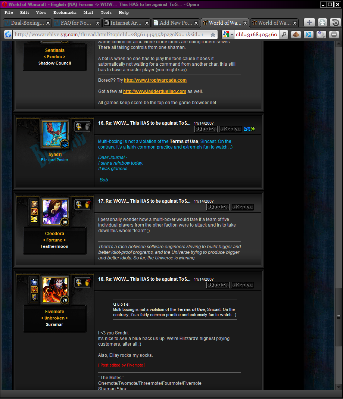Quote Syndri's post number 16
343x399 pixels.
tap(206, 129)
